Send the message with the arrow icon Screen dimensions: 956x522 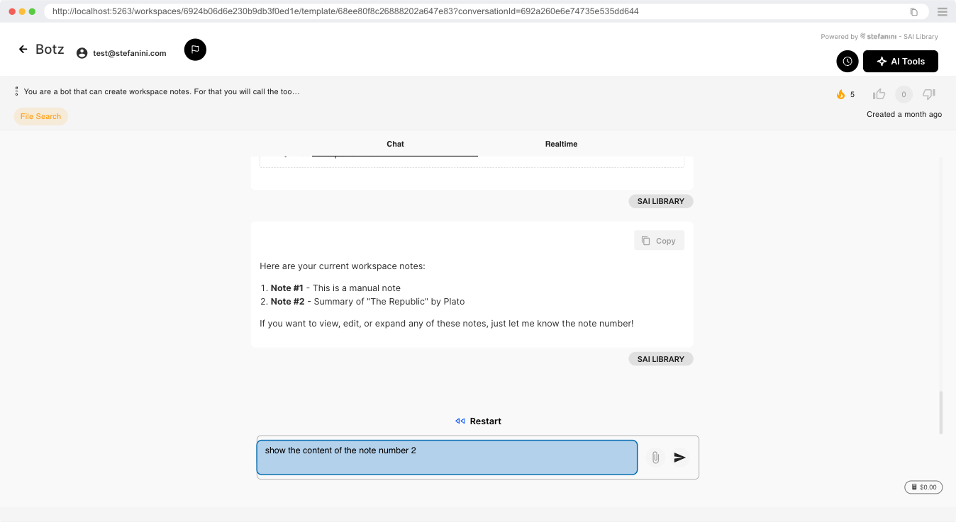point(679,458)
